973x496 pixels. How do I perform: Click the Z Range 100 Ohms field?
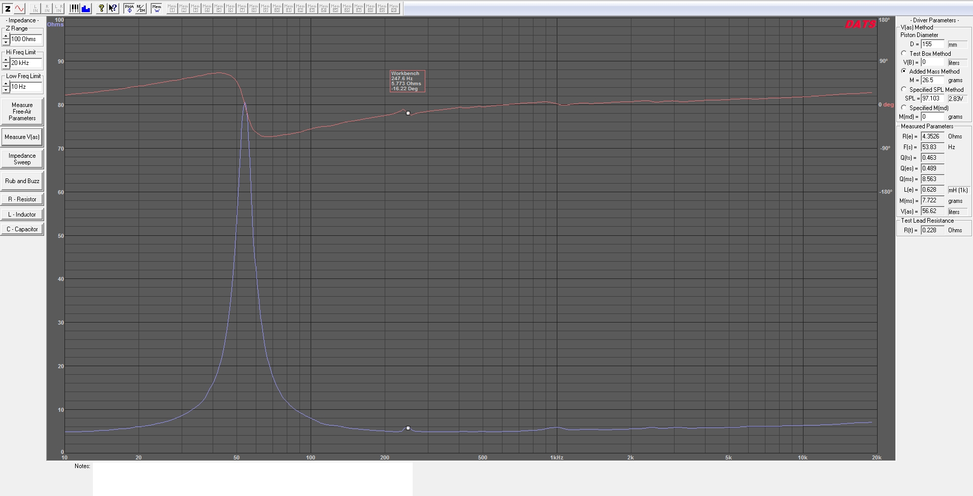point(26,39)
